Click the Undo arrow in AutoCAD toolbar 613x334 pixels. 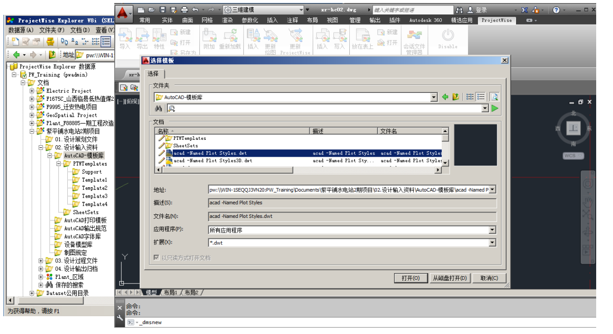click(195, 10)
